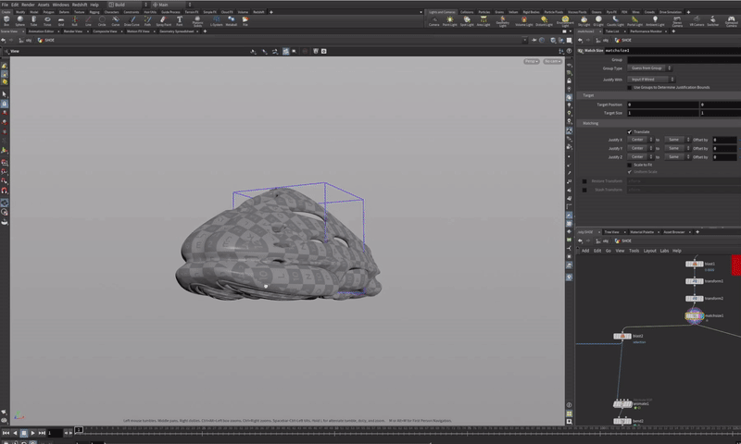Select the L-System shelf tool

[x=216, y=20]
